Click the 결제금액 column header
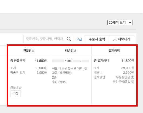Viewport: 143px width, 113px height. coord(114,51)
